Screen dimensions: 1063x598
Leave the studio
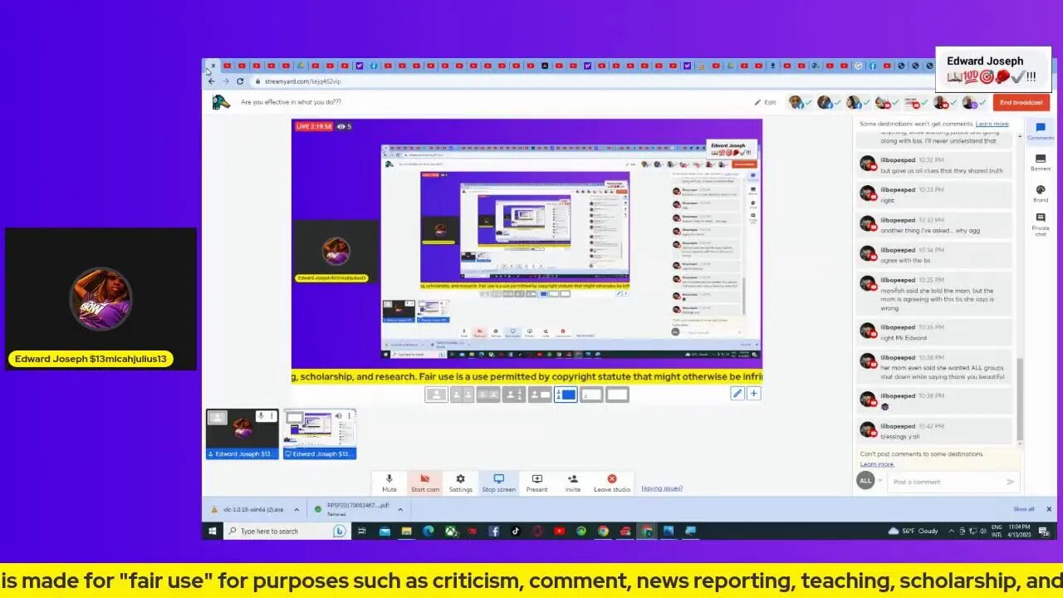point(612,483)
